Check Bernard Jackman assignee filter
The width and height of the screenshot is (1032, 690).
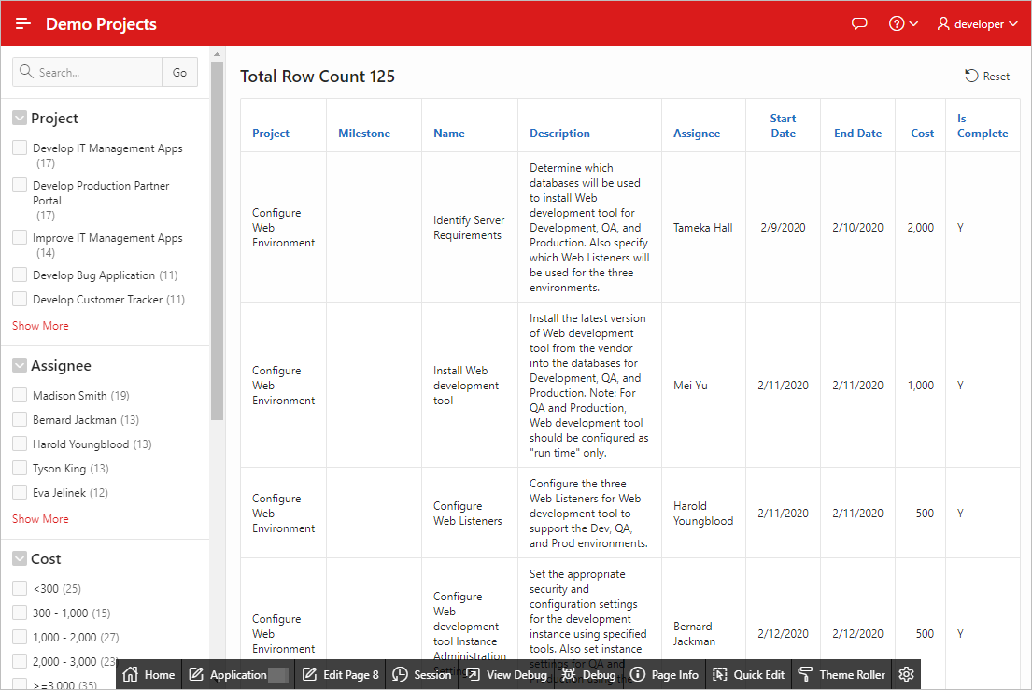pyautogui.click(x=20, y=419)
